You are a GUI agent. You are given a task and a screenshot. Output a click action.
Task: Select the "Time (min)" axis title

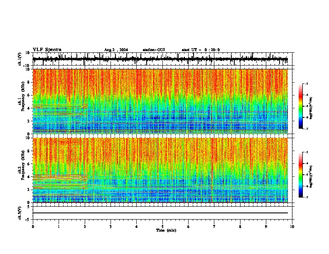pos(166,230)
